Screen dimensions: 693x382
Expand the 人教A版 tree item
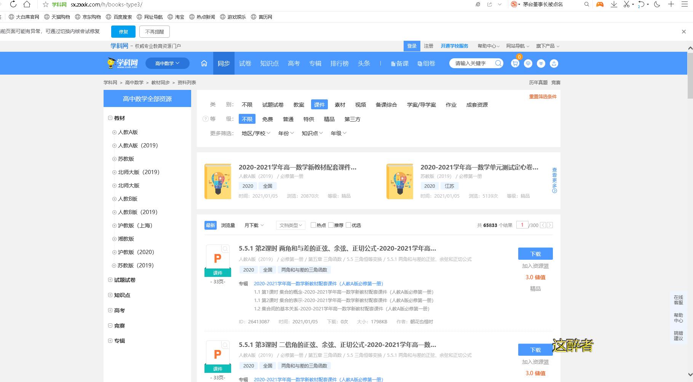114,132
